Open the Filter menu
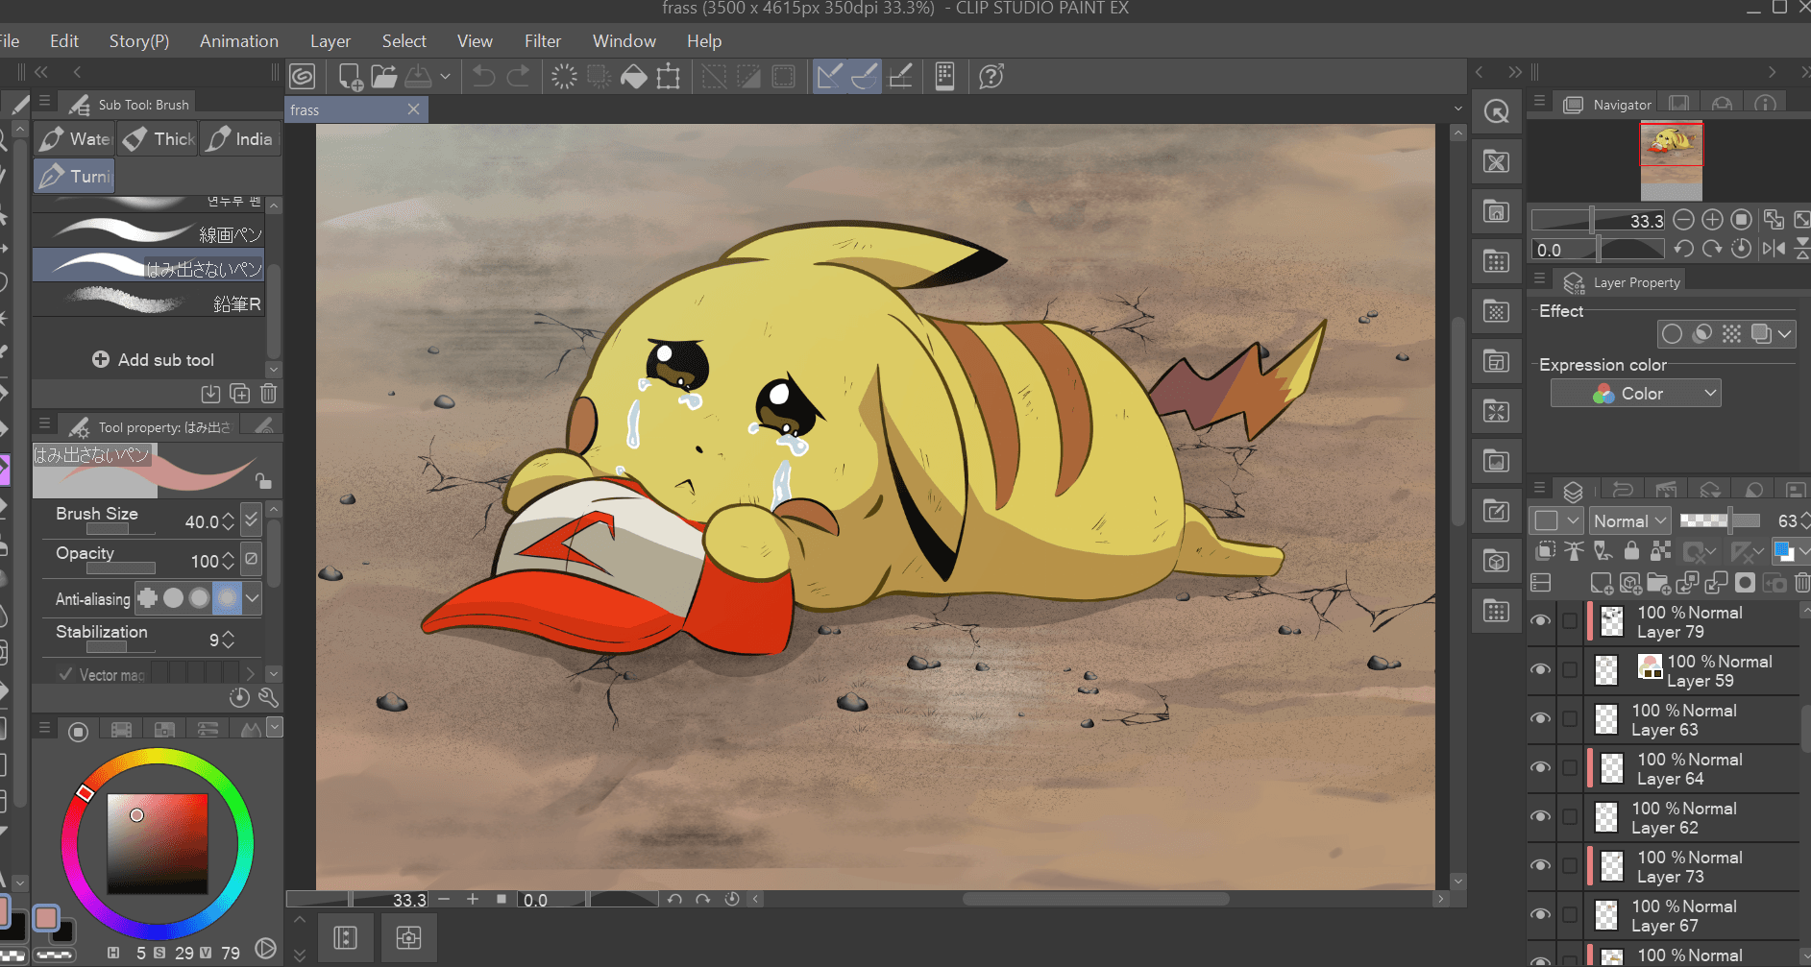This screenshot has height=967, width=1811. (542, 41)
